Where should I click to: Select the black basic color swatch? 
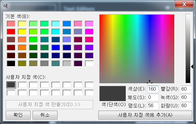coord(11,64)
